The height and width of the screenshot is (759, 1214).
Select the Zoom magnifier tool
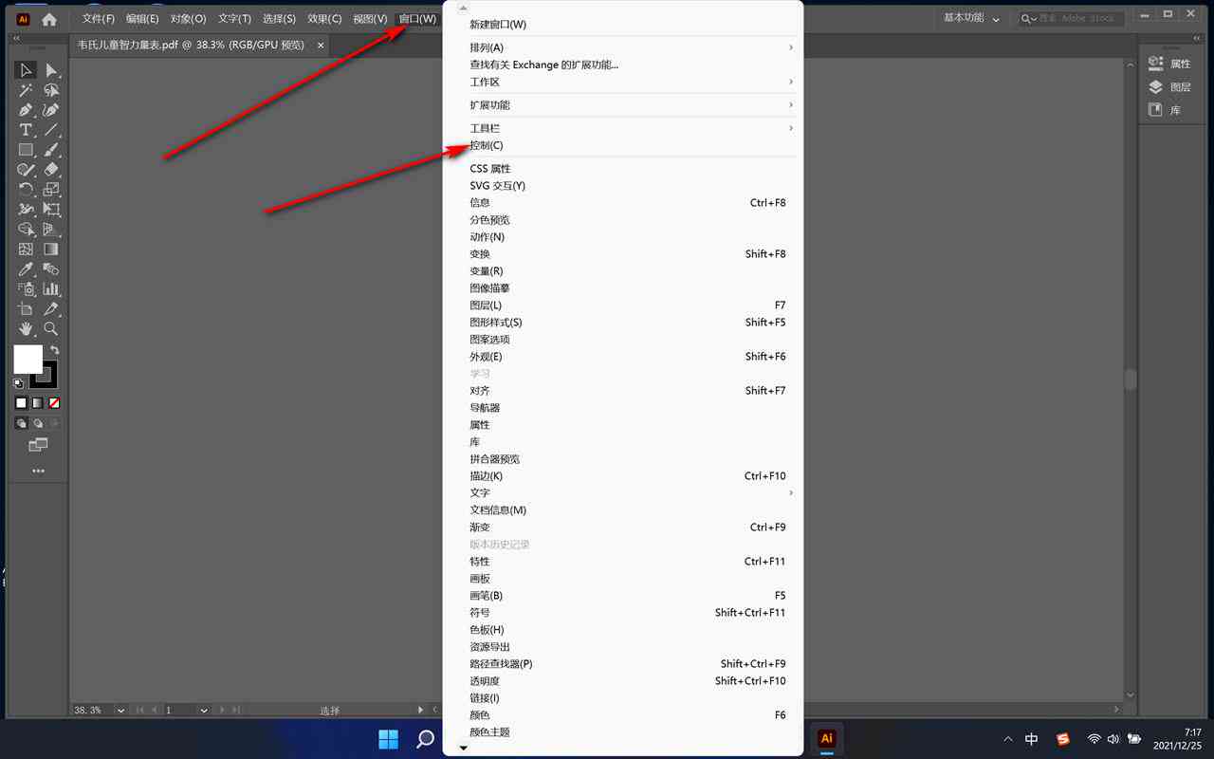[51, 329]
